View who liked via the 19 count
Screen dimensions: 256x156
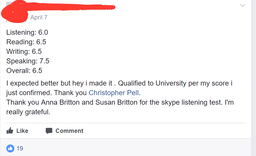coord(20,148)
